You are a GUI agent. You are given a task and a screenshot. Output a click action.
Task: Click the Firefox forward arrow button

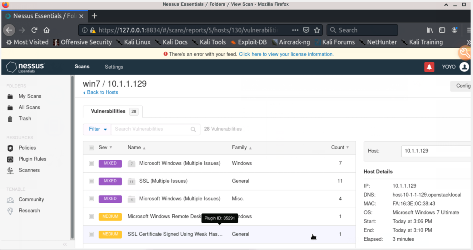(22, 30)
